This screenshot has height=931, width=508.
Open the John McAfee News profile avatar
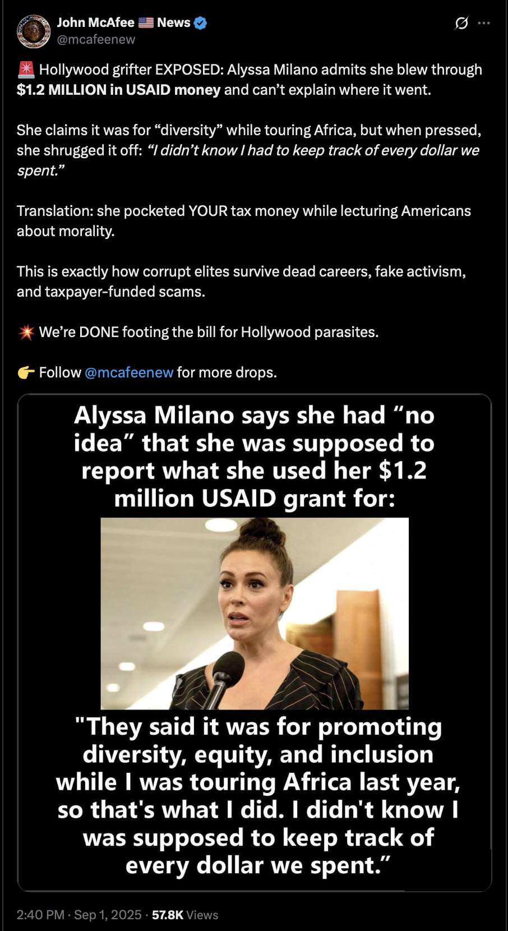(34, 31)
